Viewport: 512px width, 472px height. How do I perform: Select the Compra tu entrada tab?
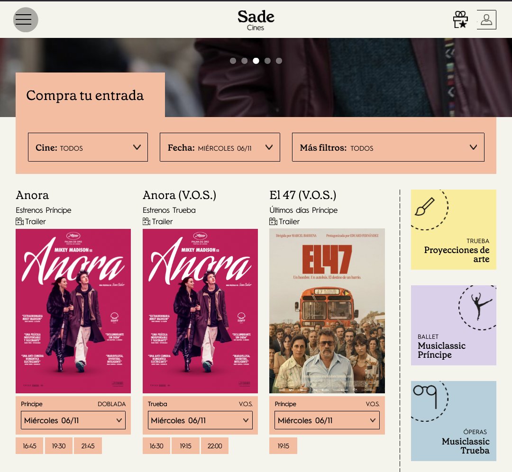coord(85,95)
